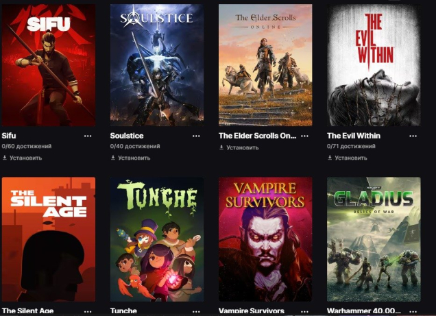Open the three-dot menu for Tunche

click(196, 312)
